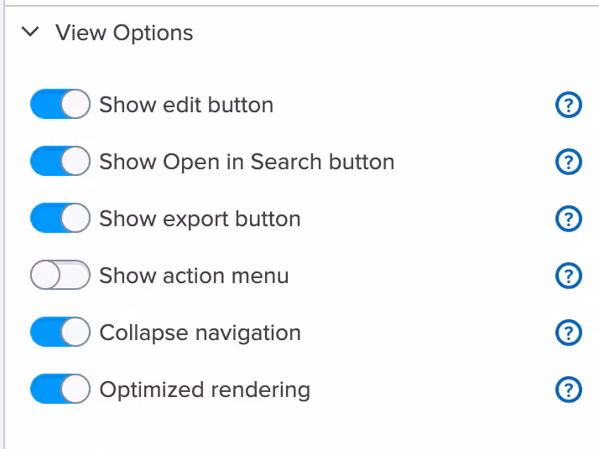Click the Collapse navigation label text
The width and height of the screenshot is (599, 449).
(200, 333)
